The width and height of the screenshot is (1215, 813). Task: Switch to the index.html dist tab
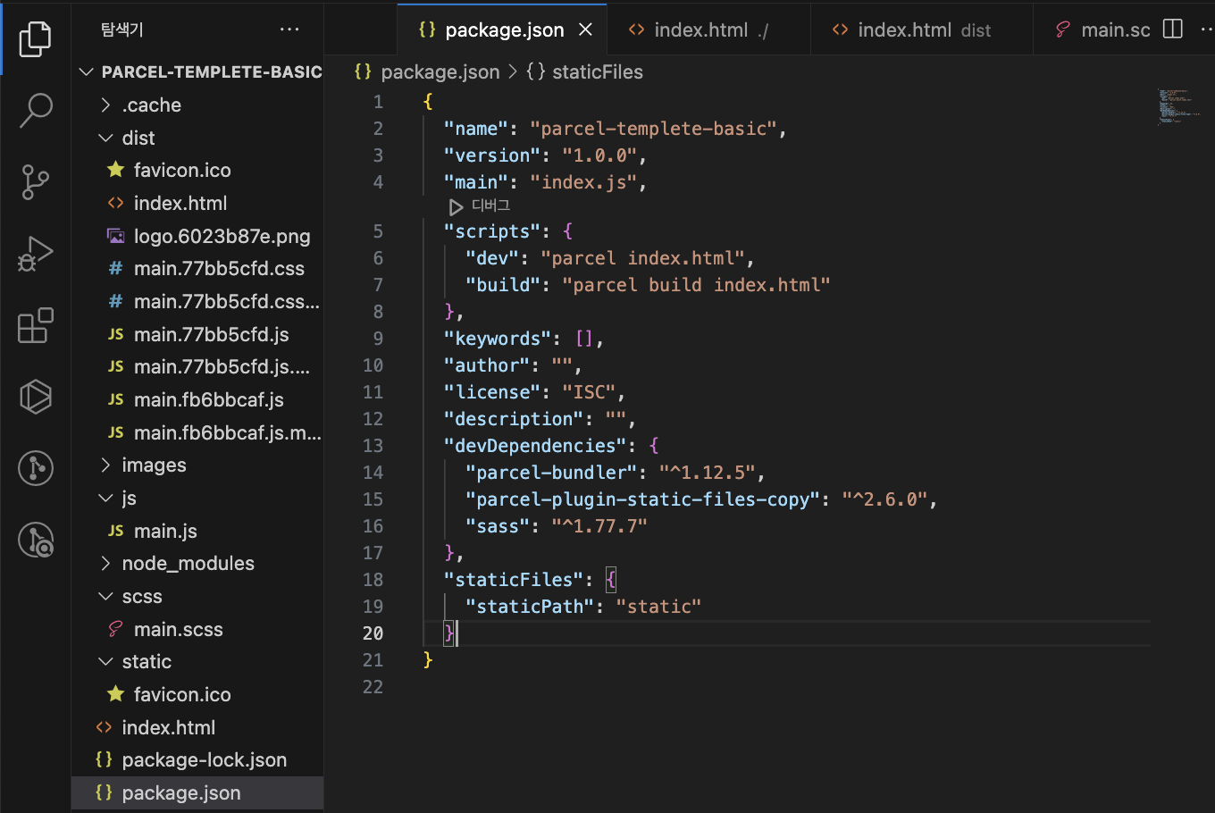(x=922, y=29)
